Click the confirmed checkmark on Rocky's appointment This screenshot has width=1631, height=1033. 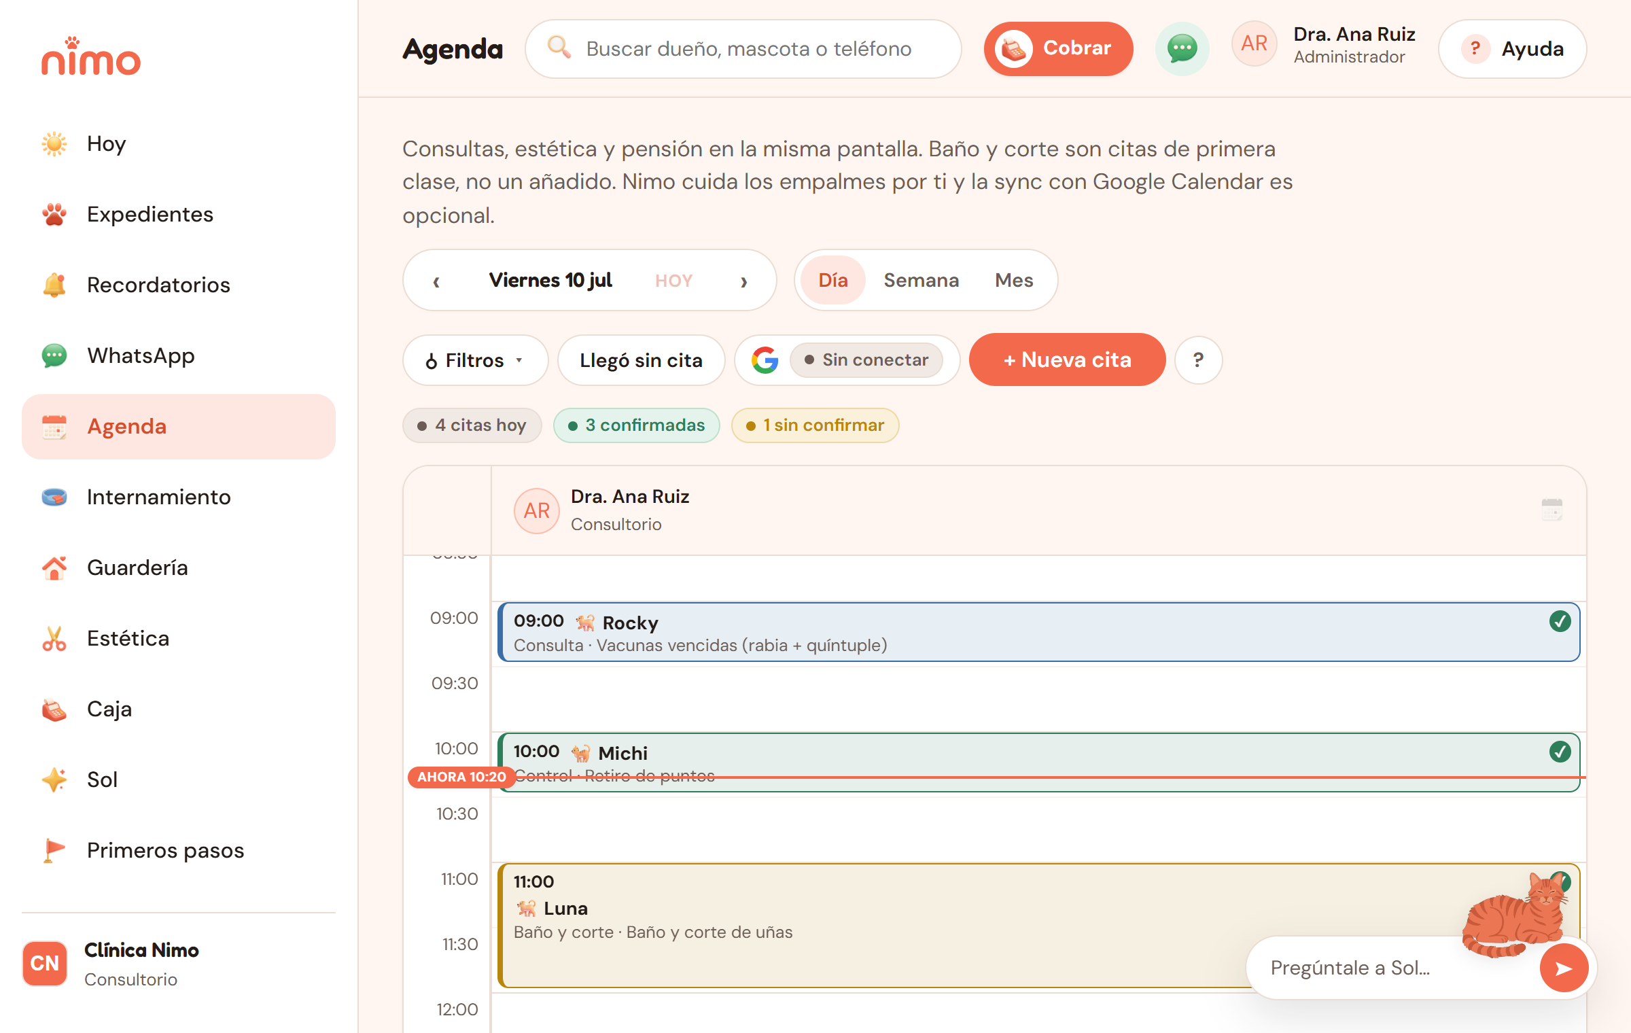point(1560,621)
